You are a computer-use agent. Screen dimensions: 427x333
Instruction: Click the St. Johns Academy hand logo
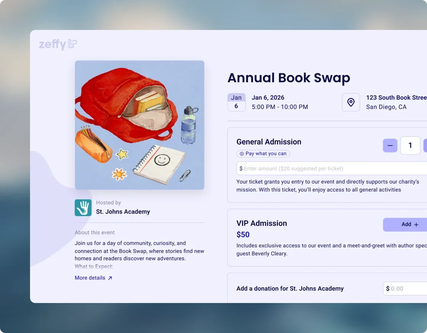pyautogui.click(x=83, y=208)
